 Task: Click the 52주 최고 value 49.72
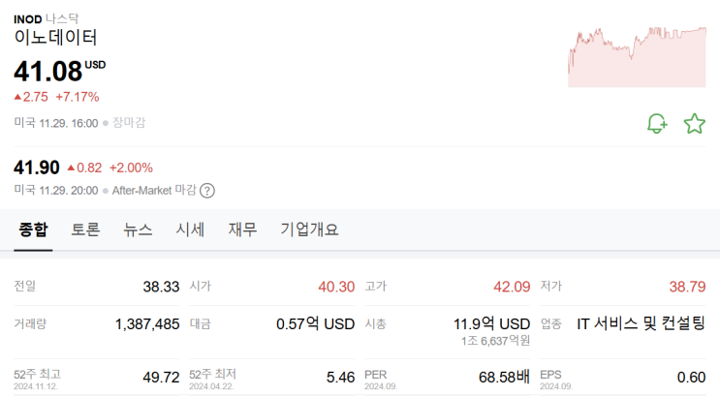pos(161,376)
